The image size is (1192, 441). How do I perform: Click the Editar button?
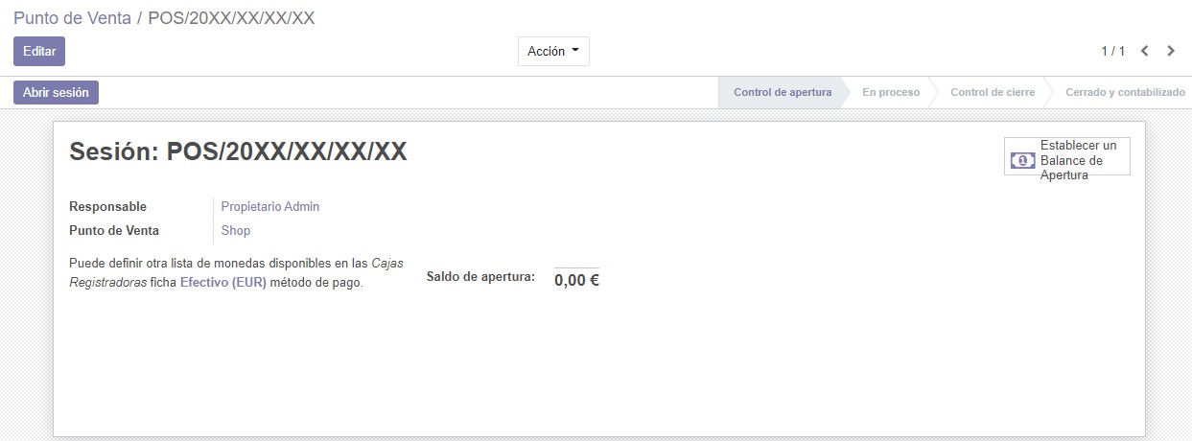pyautogui.click(x=39, y=51)
